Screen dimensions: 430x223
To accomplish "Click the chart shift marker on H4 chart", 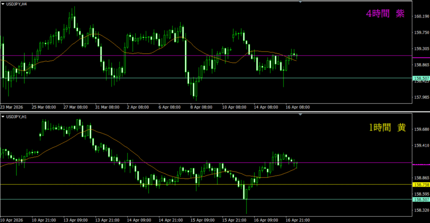I will click(300, 2).
